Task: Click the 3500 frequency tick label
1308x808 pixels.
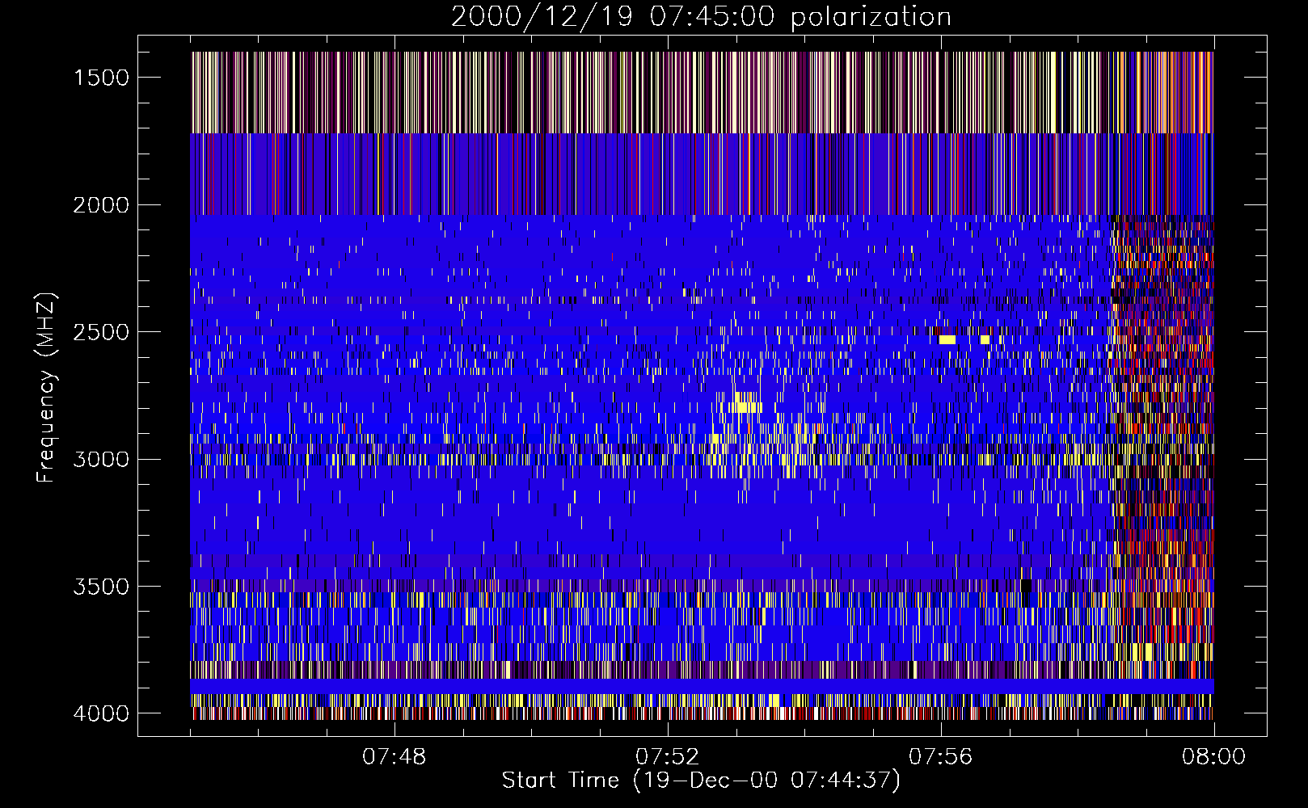Action: point(101,587)
